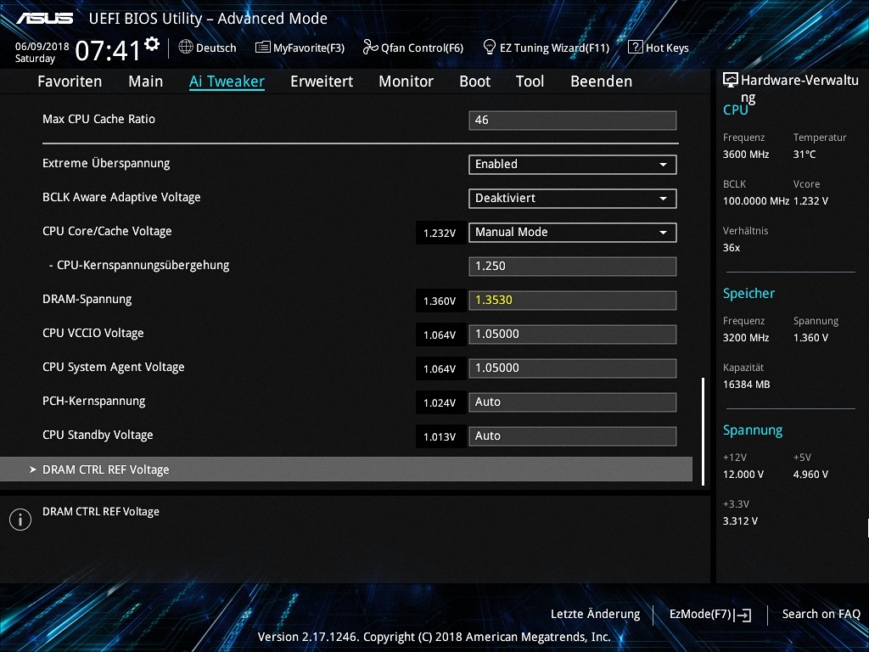Screen dimensions: 869x652
Task: Click the +3.3V 3.312 V value
Action: coord(740,521)
